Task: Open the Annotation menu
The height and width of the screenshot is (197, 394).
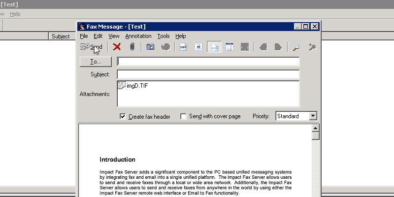Action: [x=138, y=36]
